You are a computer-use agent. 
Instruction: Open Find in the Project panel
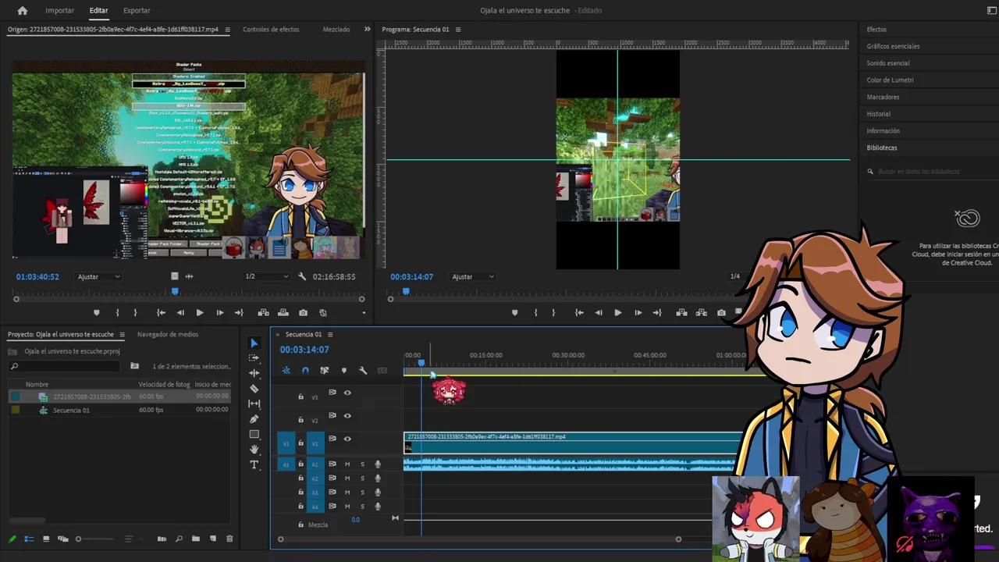(x=179, y=539)
